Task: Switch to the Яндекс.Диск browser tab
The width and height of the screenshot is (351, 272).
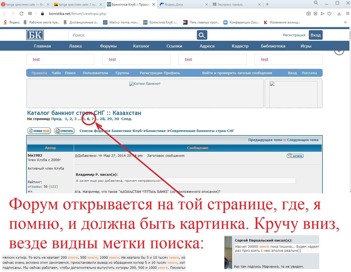Action: 184,4
